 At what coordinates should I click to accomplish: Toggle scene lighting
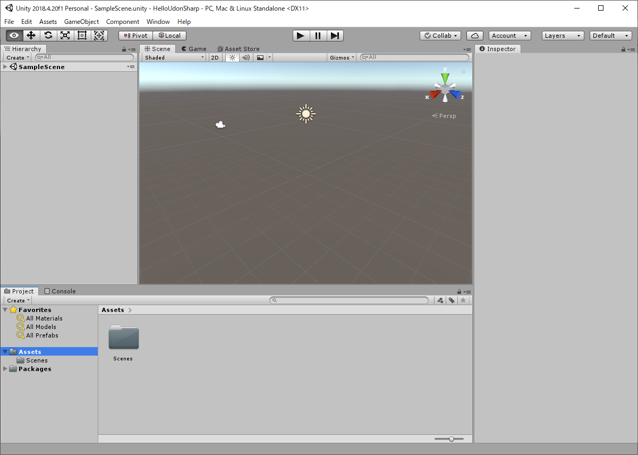pyautogui.click(x=232, y=57)
